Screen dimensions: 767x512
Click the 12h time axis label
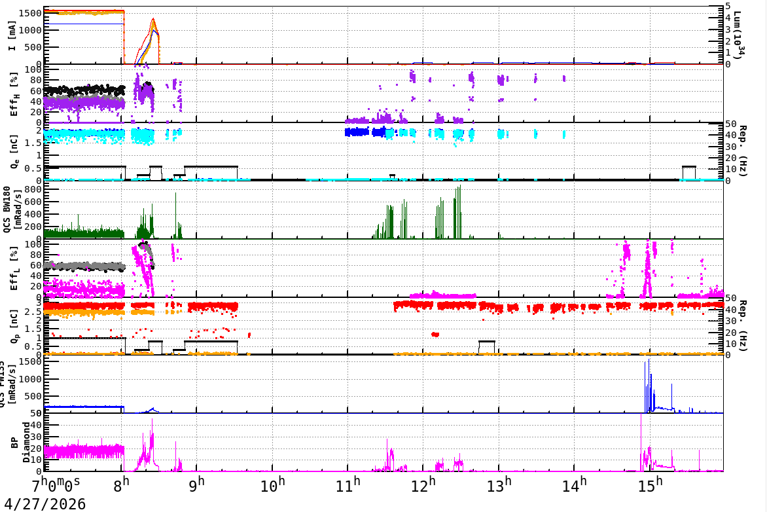tap(424, 485)
